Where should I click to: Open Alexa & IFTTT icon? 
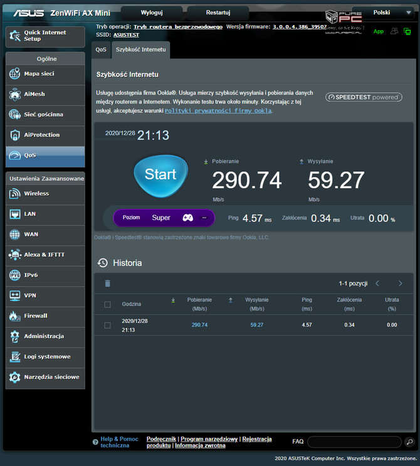tap(14, 255)
